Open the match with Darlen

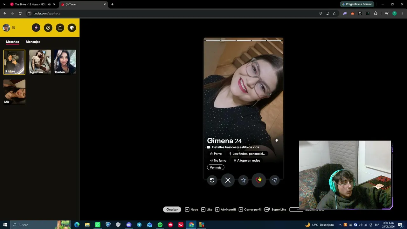tap(65, 62)
